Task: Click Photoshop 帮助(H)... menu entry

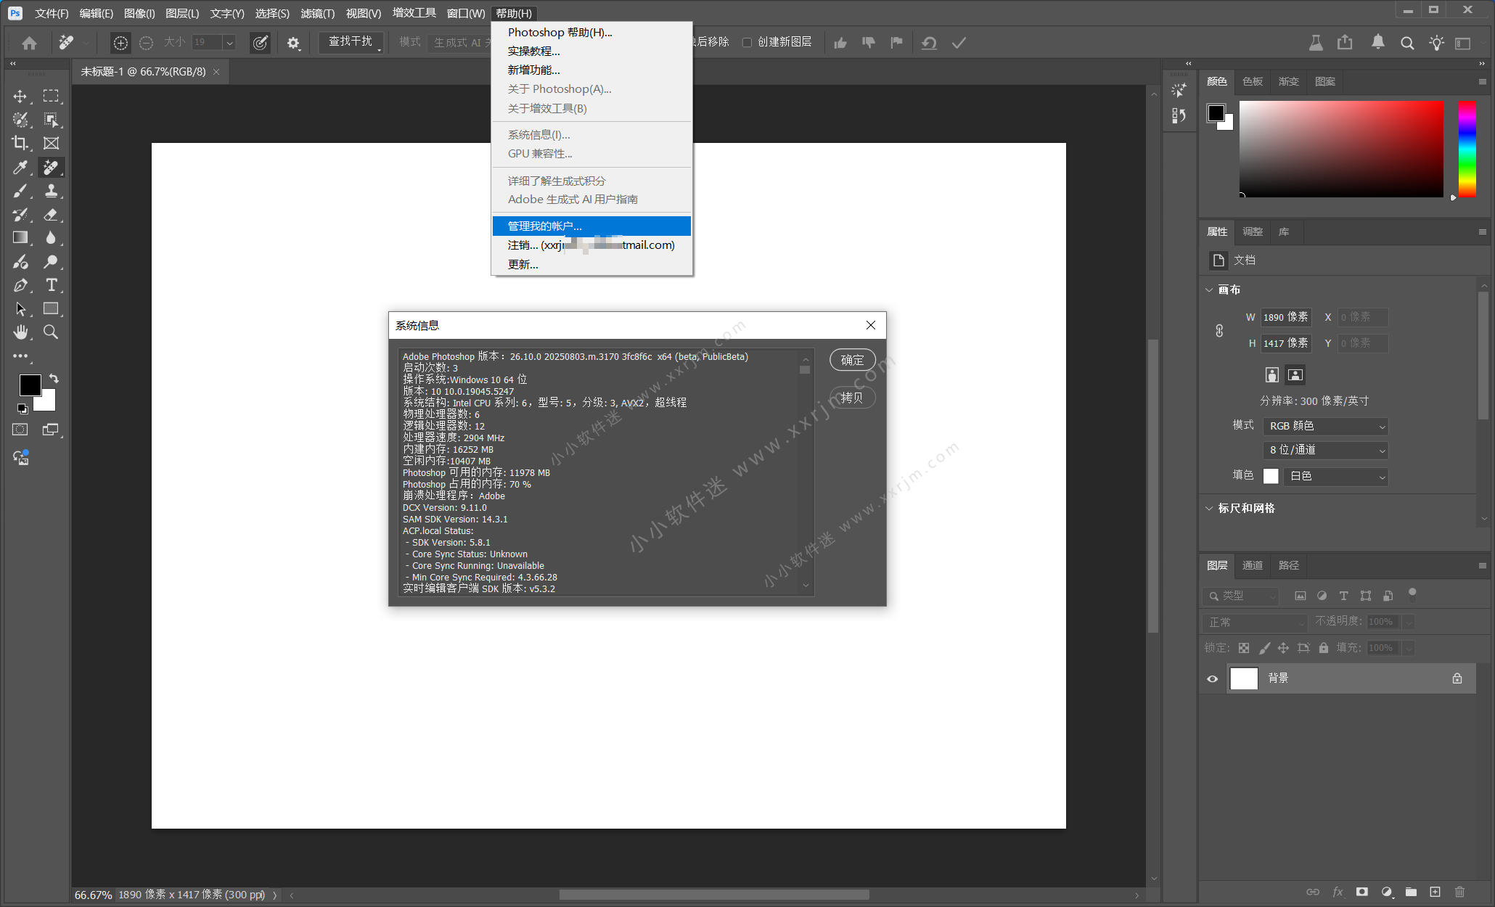Action: pyautogui.click(x=591, y=33)
